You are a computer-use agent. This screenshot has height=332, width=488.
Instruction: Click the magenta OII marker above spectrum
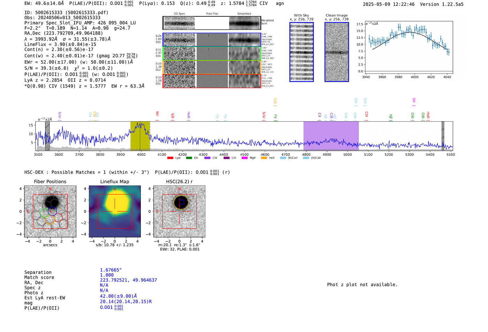tap(414, 102)
